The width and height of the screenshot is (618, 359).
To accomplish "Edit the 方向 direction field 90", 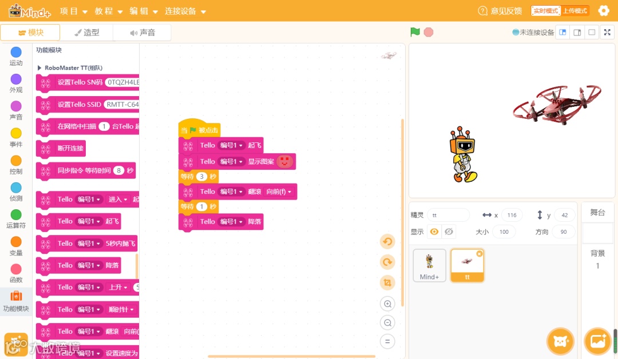I will (x=563, y=232).
